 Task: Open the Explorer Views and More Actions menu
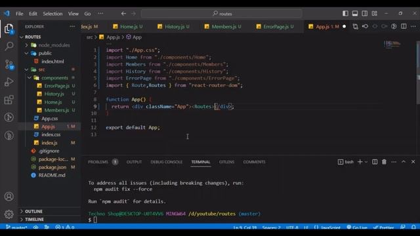click(x=72, y=26)
